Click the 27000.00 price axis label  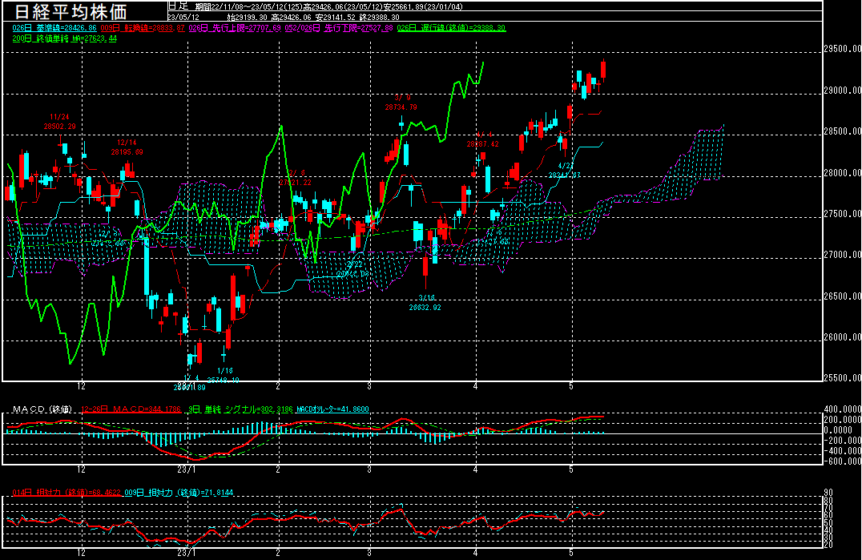(842, 255)
